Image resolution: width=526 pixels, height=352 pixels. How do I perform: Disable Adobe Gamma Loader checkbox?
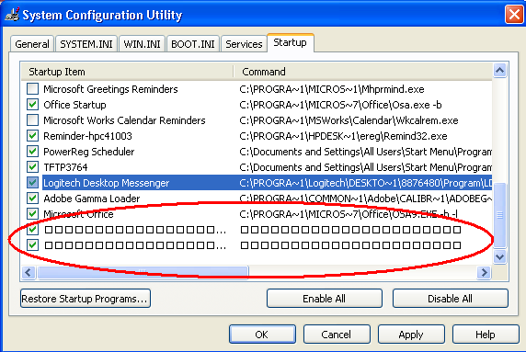(x=32, y=199)
